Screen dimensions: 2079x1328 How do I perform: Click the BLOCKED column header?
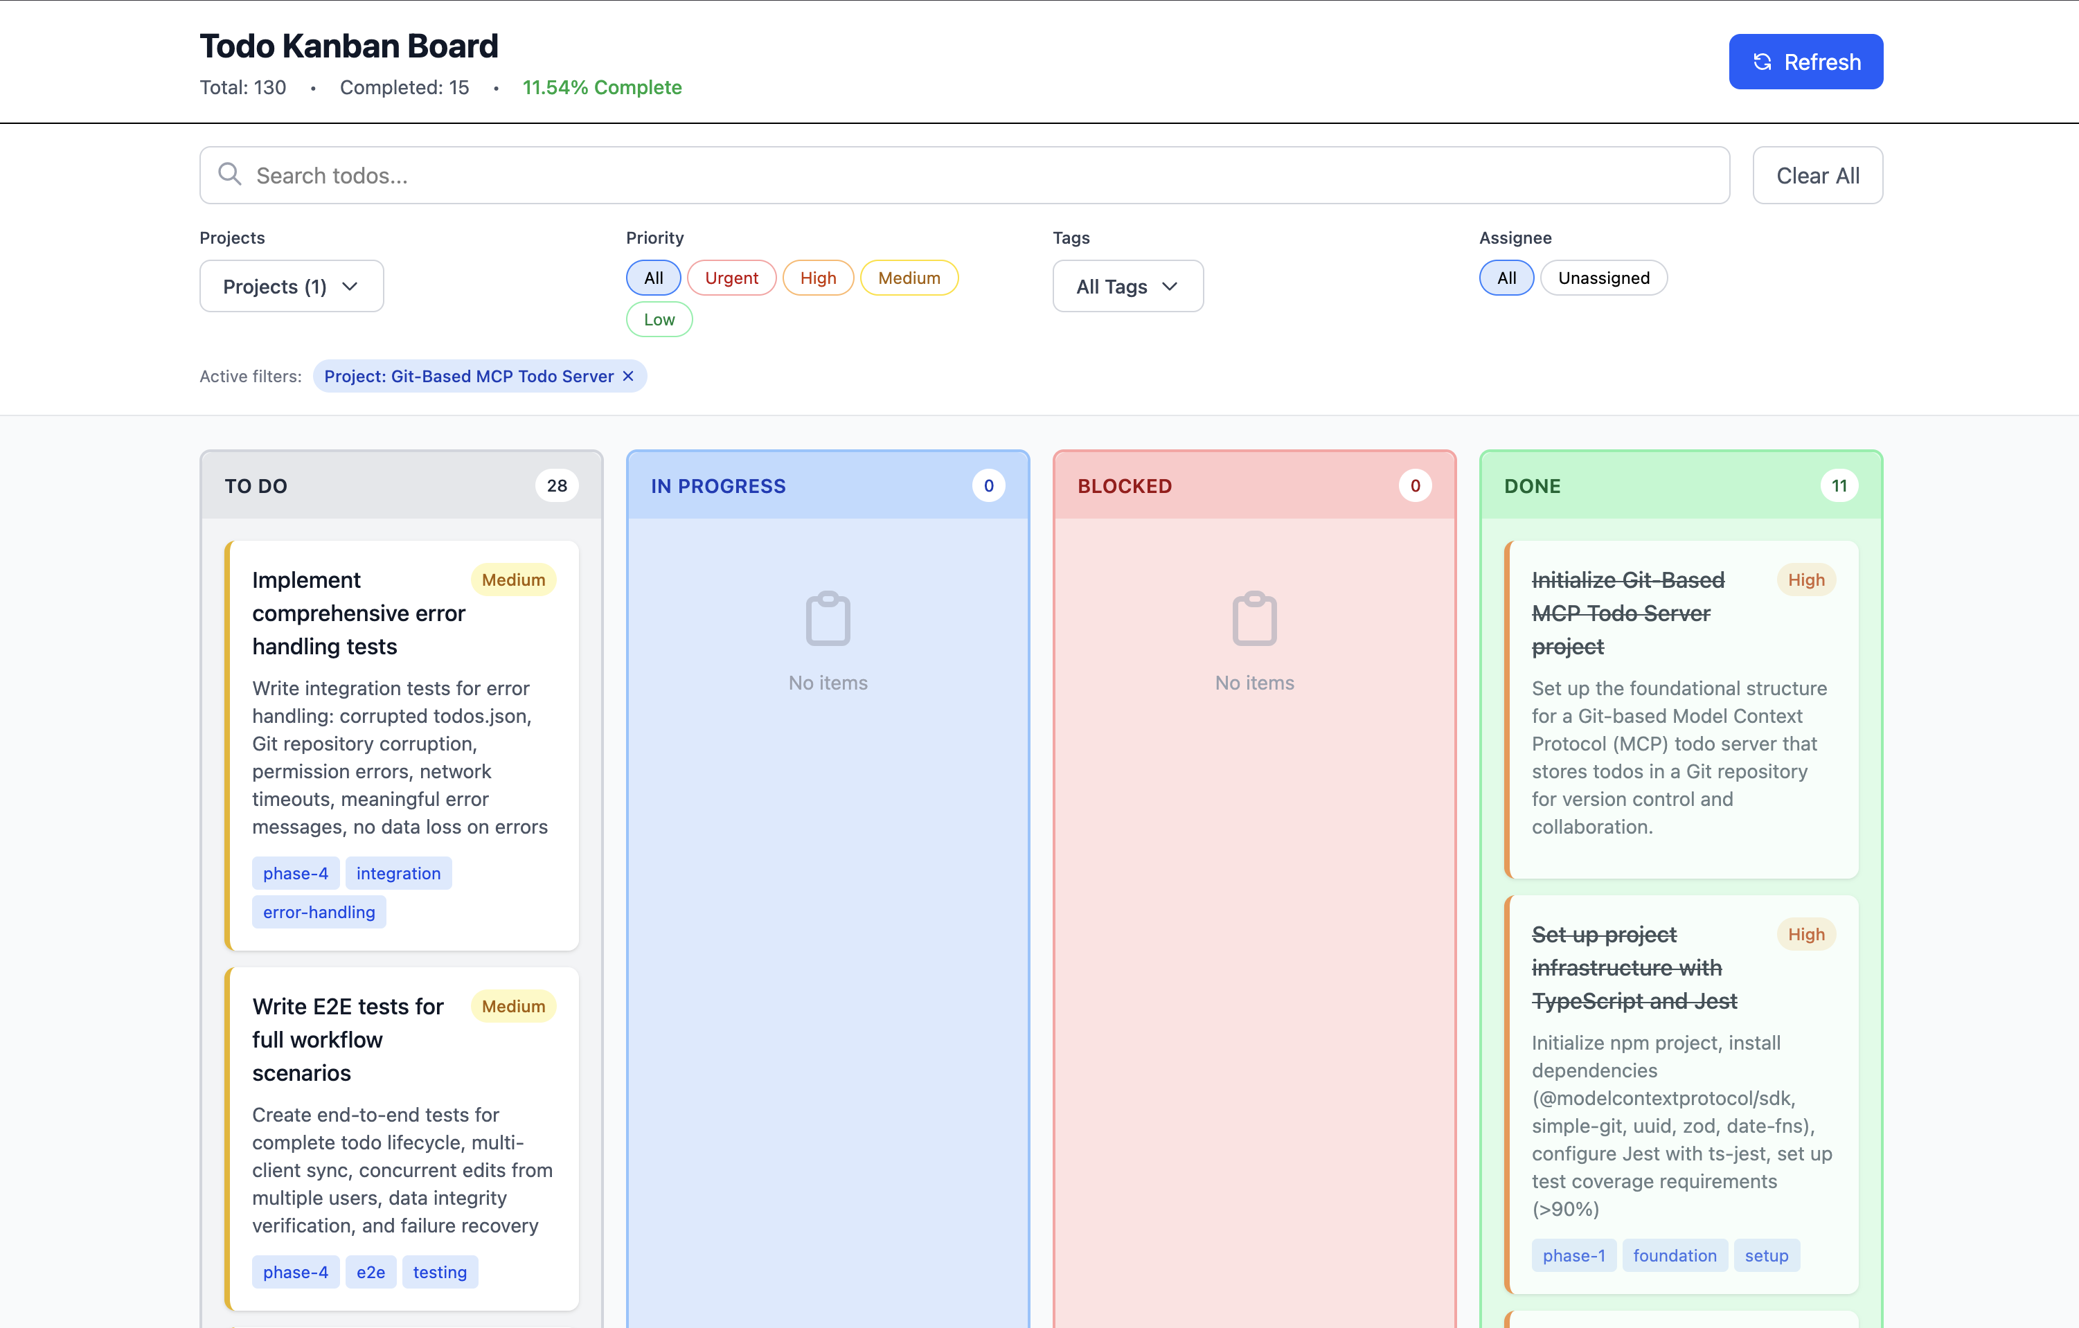point(1254,485)
